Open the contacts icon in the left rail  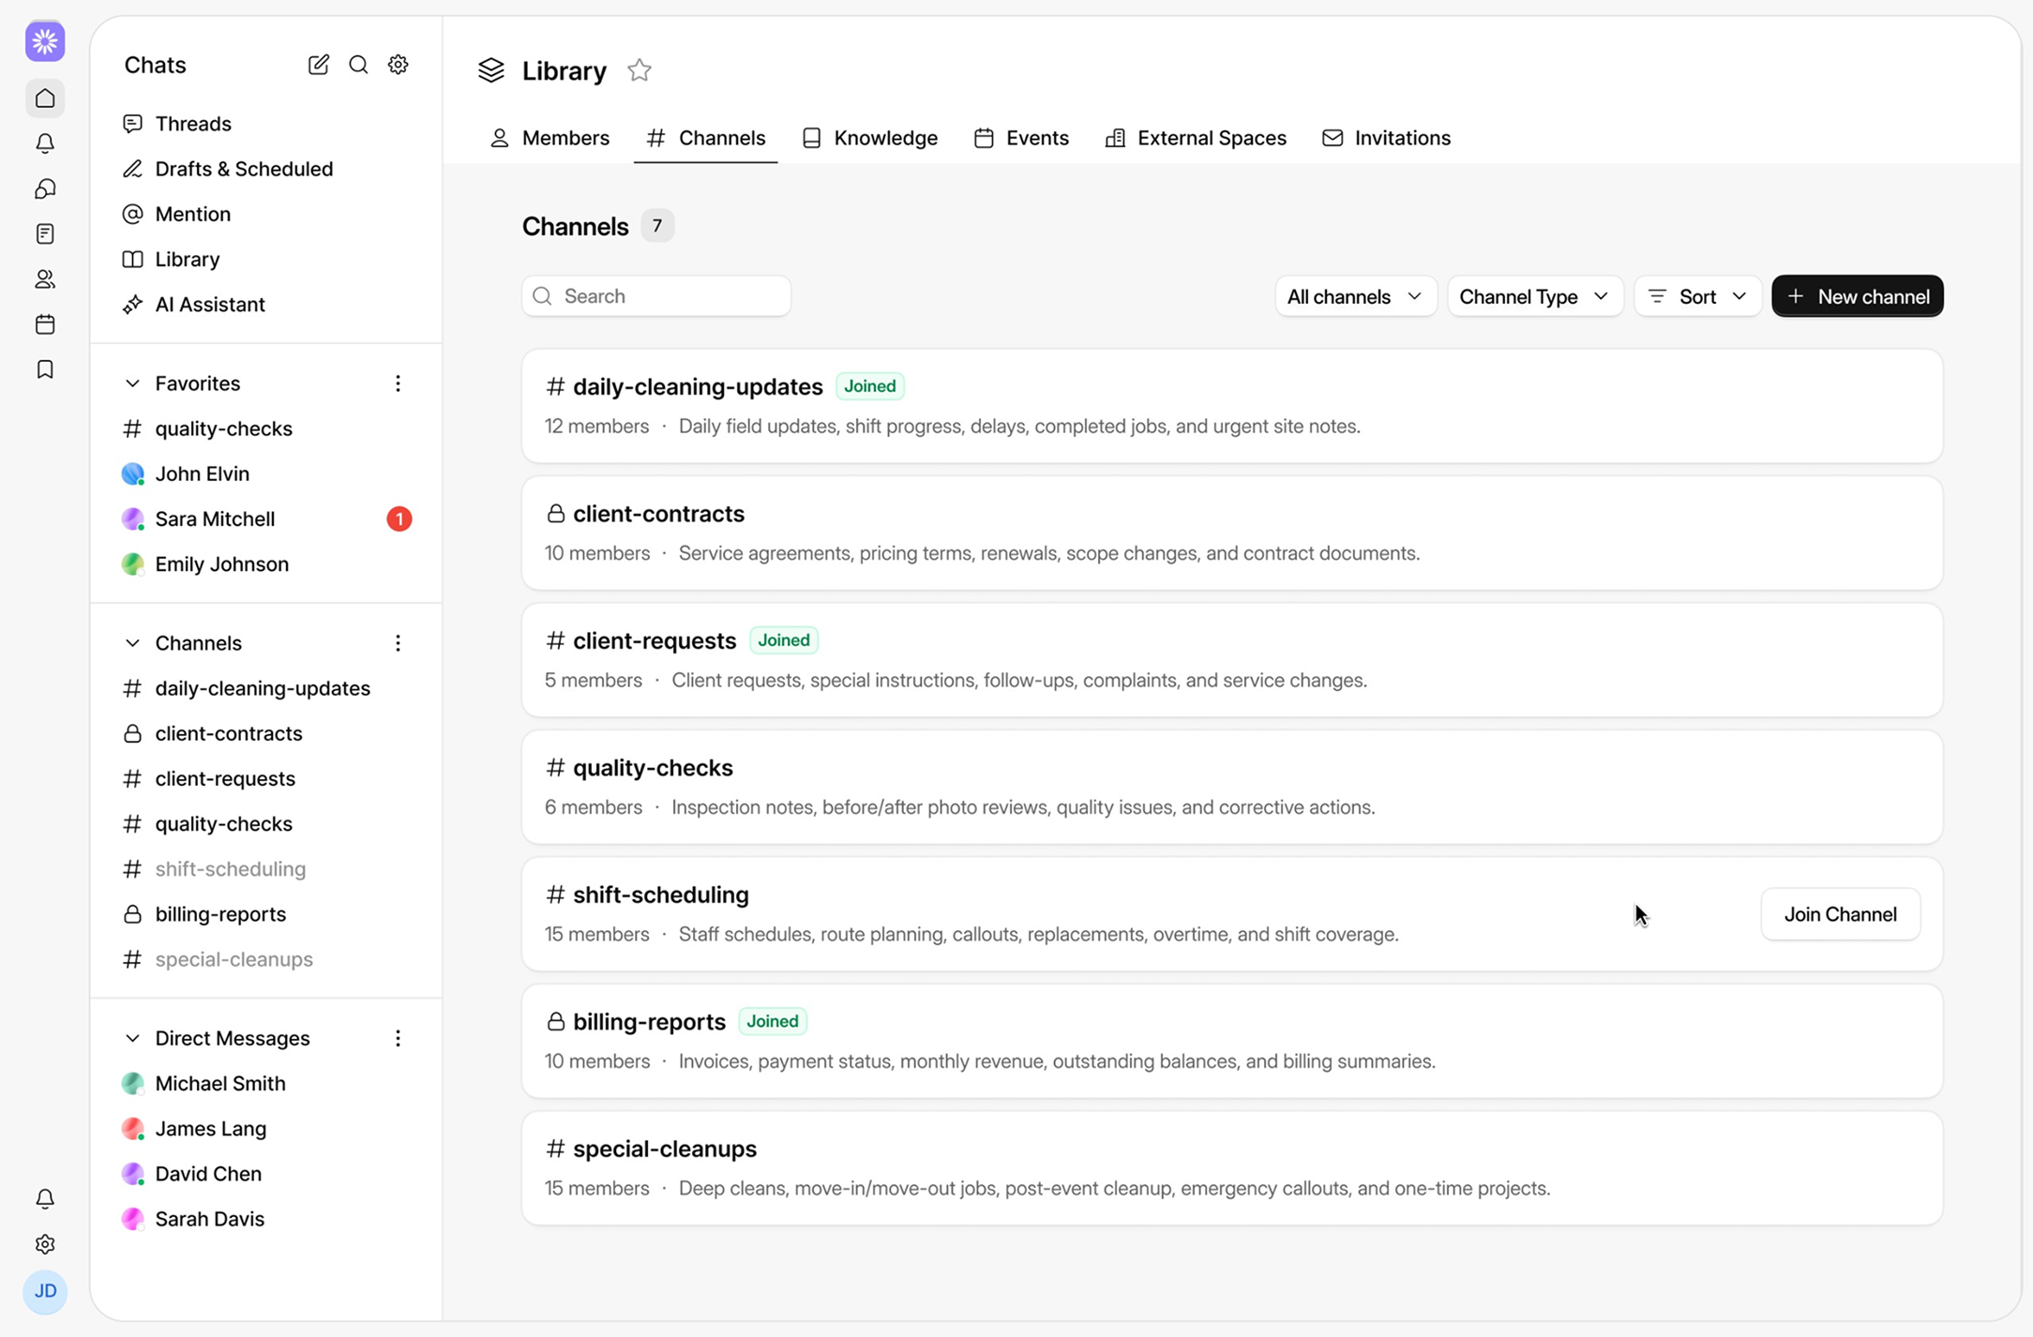pos(45,278)
